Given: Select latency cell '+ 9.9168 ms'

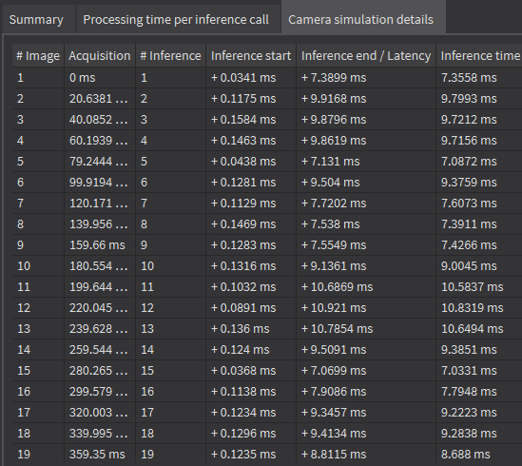Looking at the screenshot, I should [366, 99].
